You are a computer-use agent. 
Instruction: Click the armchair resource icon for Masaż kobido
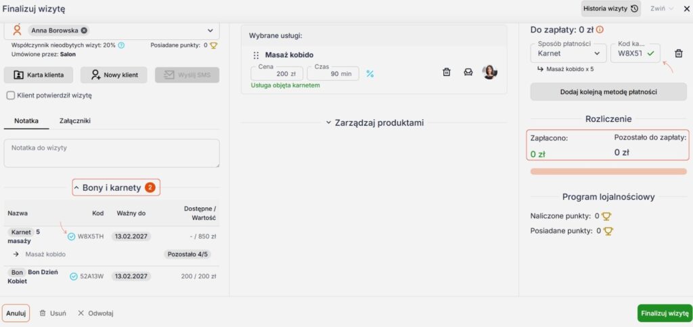click(x=468, y=72)
